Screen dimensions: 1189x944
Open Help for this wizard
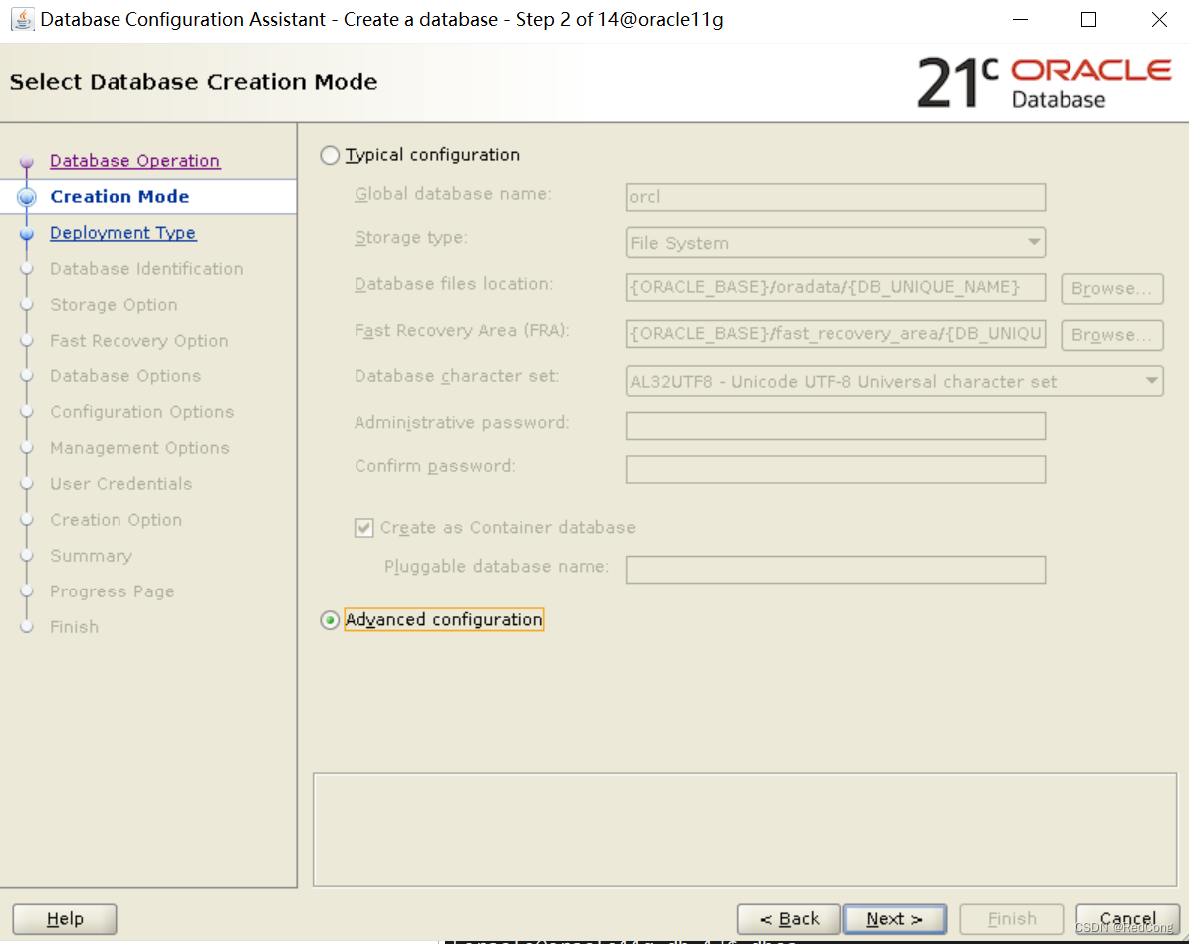coord(65,919)
